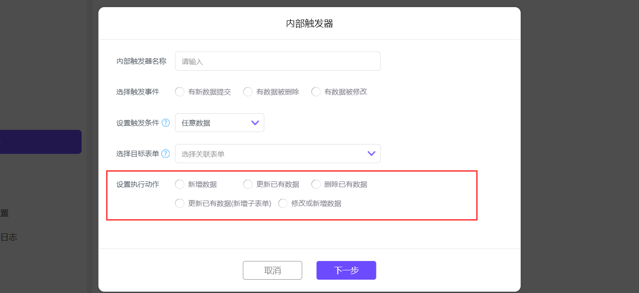This screenshot has height=293, width=639.
Task: Open the 任意数据 trigger condition dropdown
Action: [x=219, y=123]
